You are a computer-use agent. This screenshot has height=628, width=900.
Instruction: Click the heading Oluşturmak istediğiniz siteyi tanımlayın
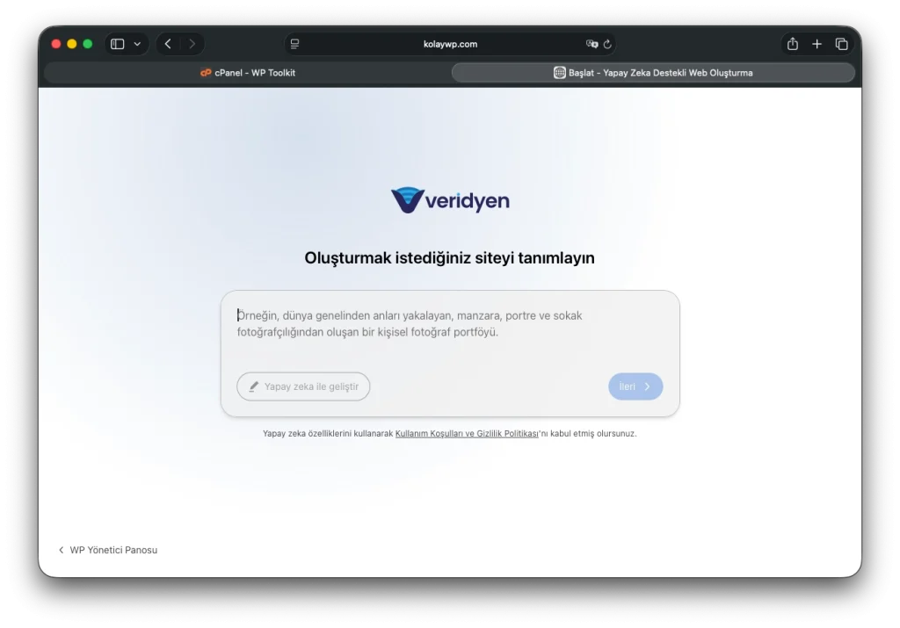pos(449,258)
